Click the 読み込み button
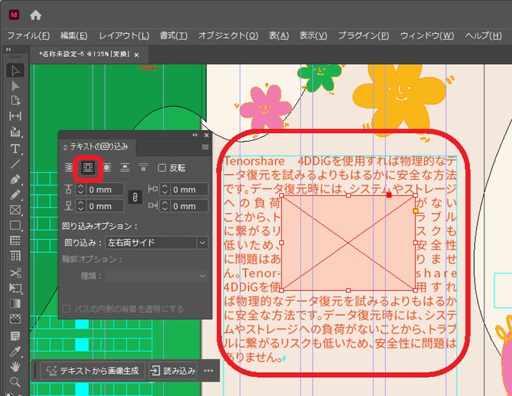Viewport: 512px width, 396px height. (173, 371)
